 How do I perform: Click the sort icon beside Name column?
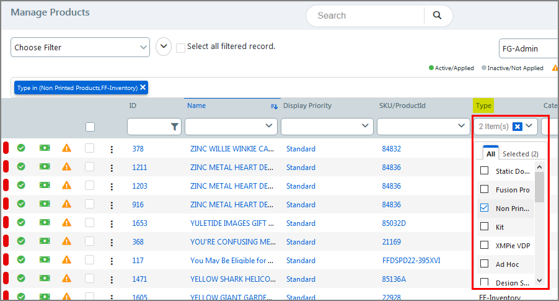click(x=274, y=106)
